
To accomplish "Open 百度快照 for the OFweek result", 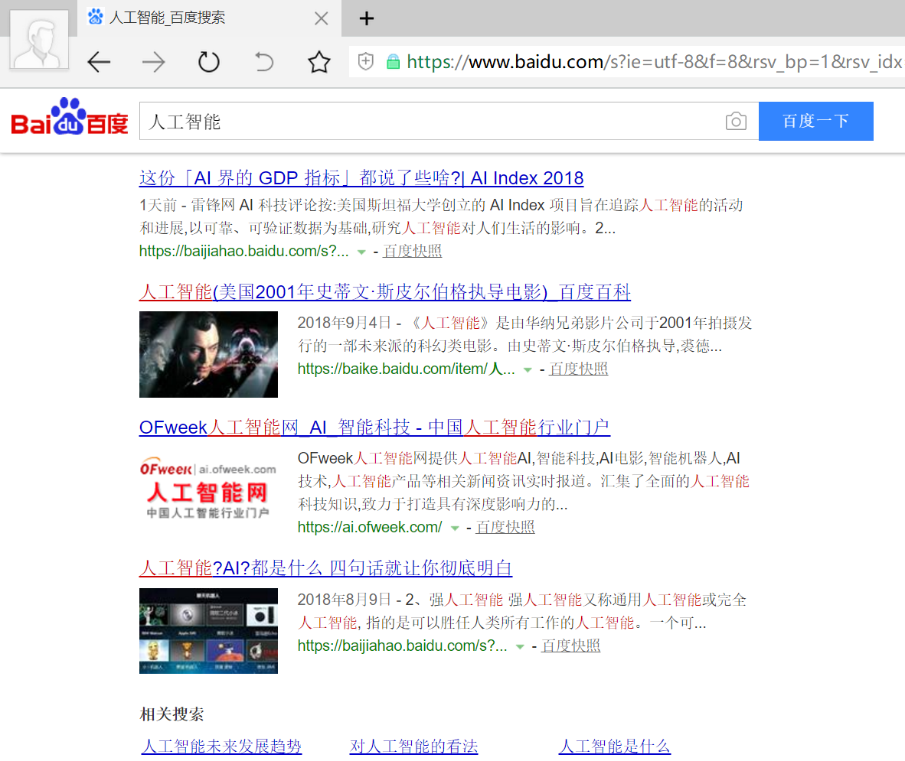I will [505, 527].
